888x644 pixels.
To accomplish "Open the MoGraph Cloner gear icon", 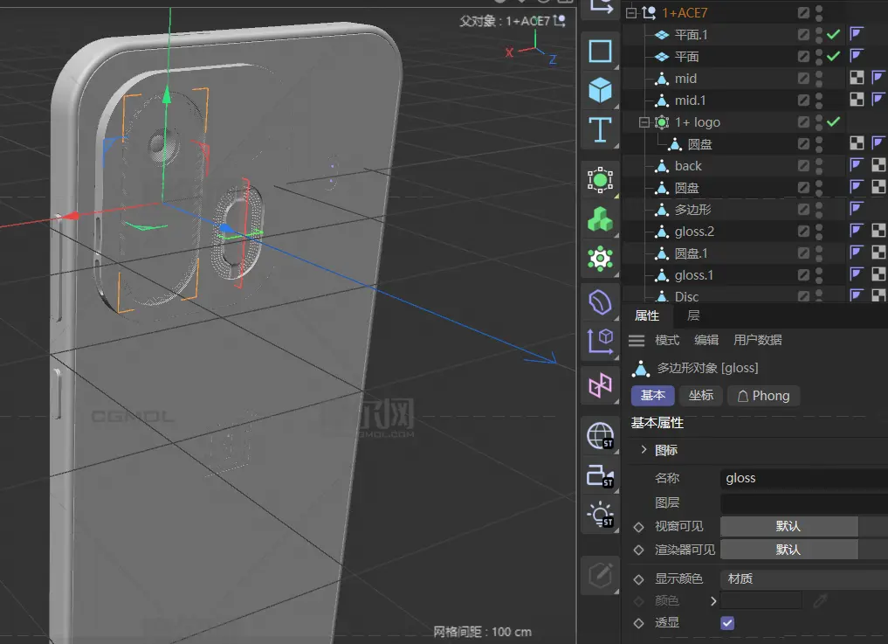I will [601, 259].
